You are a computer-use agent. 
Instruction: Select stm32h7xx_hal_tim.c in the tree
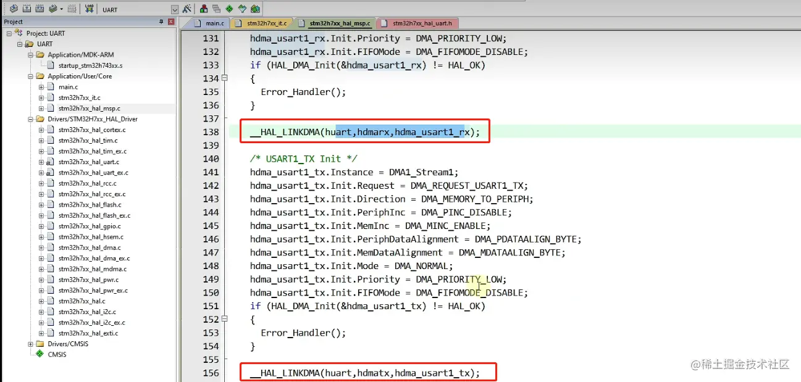[88, 141]
